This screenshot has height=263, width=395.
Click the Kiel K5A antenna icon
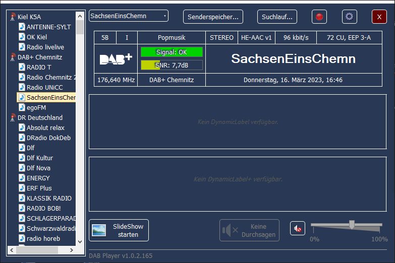point(13,17)
